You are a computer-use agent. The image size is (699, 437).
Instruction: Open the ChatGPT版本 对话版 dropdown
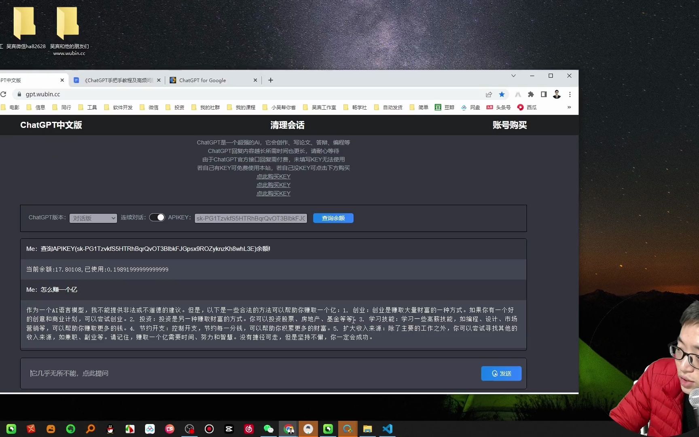click(93, 218)
